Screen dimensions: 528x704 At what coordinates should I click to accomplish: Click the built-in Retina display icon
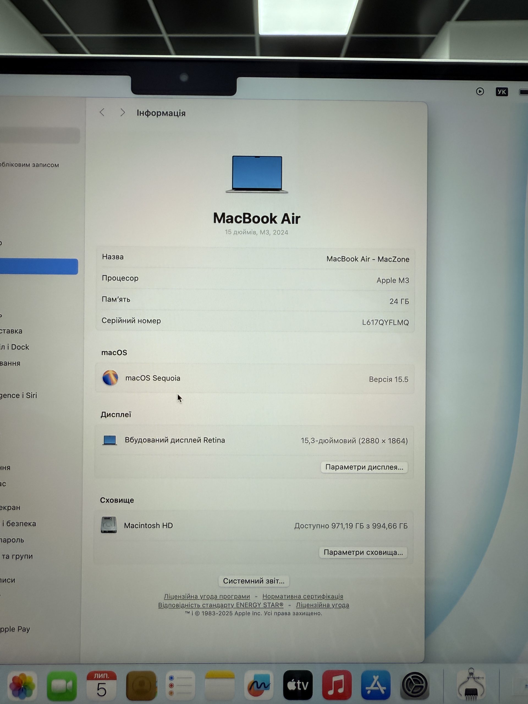pyautogui.click(x=110, y=440)
